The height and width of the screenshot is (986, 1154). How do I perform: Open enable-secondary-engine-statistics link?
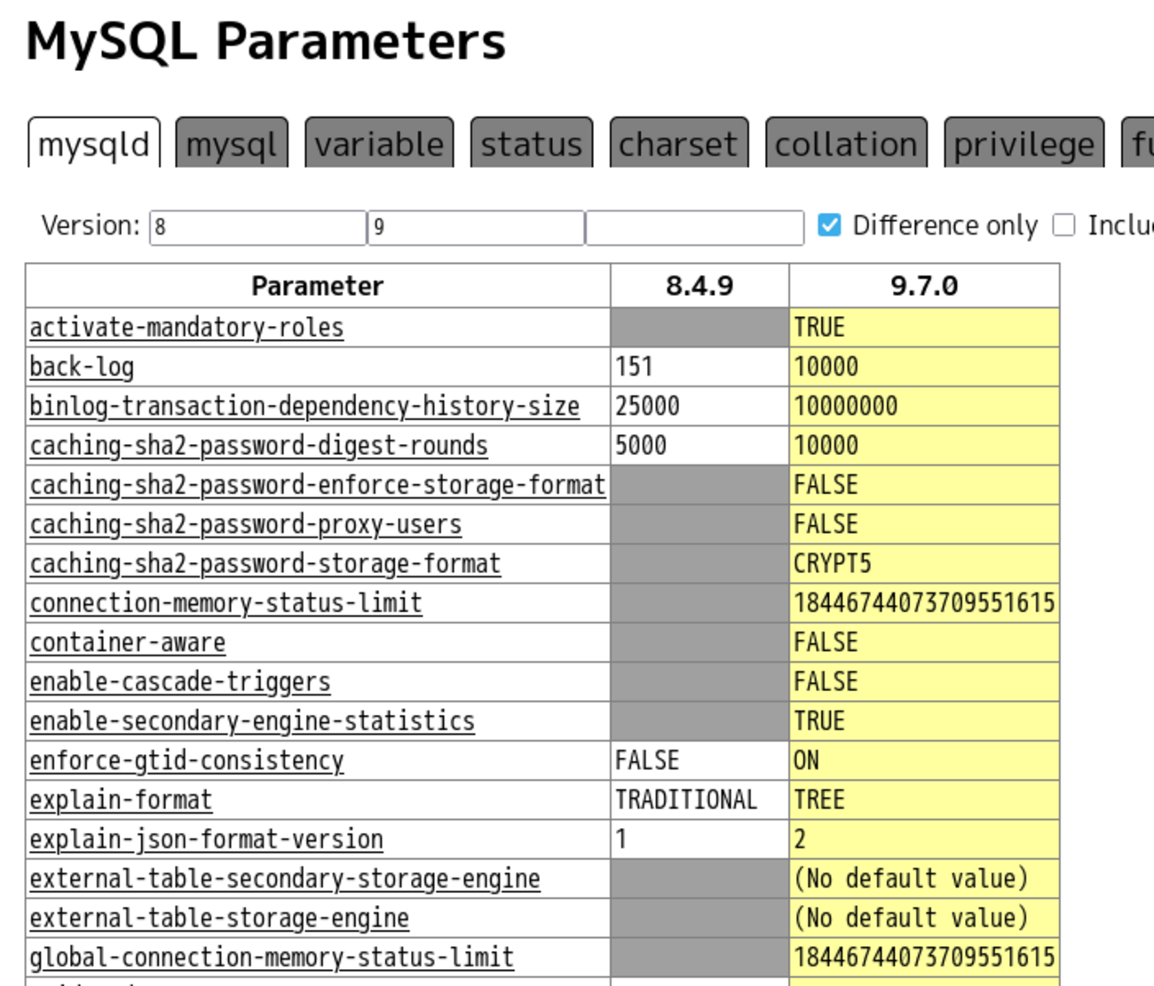coord(252,720)
